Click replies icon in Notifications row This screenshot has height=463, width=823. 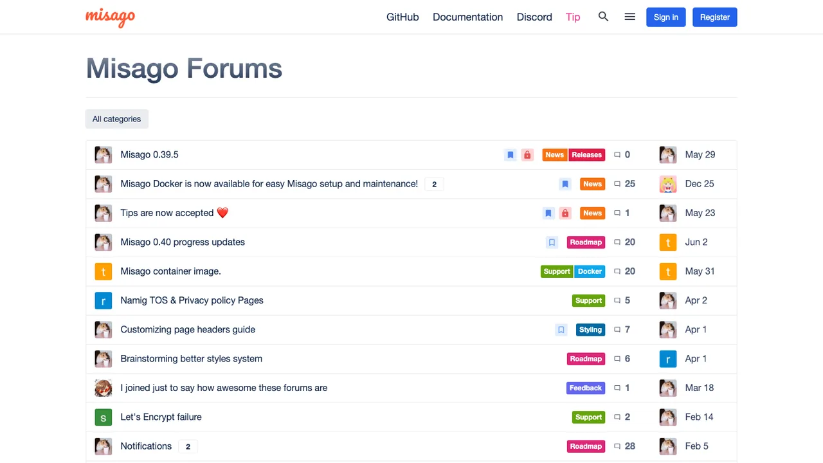coord(617,446)
